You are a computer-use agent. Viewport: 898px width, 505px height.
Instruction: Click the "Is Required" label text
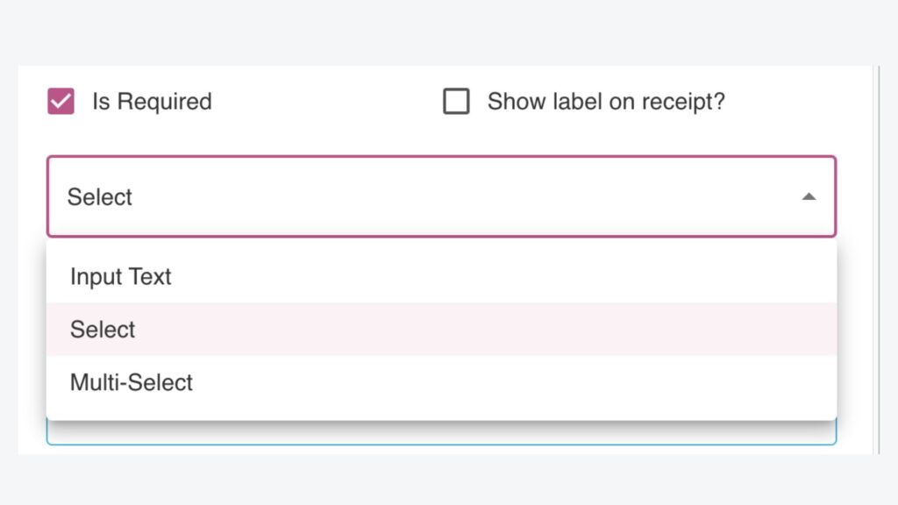point(152,102)
